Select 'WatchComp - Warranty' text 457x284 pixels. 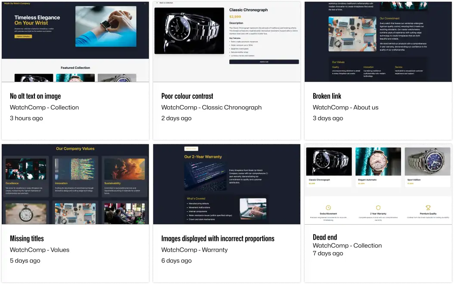(195, 250)
